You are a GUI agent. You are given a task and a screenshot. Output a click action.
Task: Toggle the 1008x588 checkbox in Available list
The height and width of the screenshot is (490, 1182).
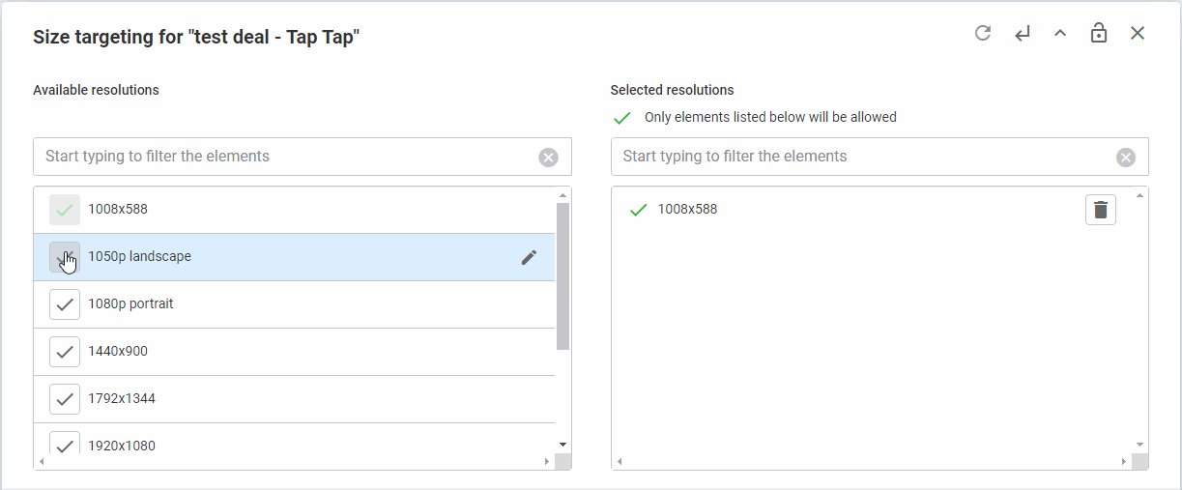click(x=65, y=210)
